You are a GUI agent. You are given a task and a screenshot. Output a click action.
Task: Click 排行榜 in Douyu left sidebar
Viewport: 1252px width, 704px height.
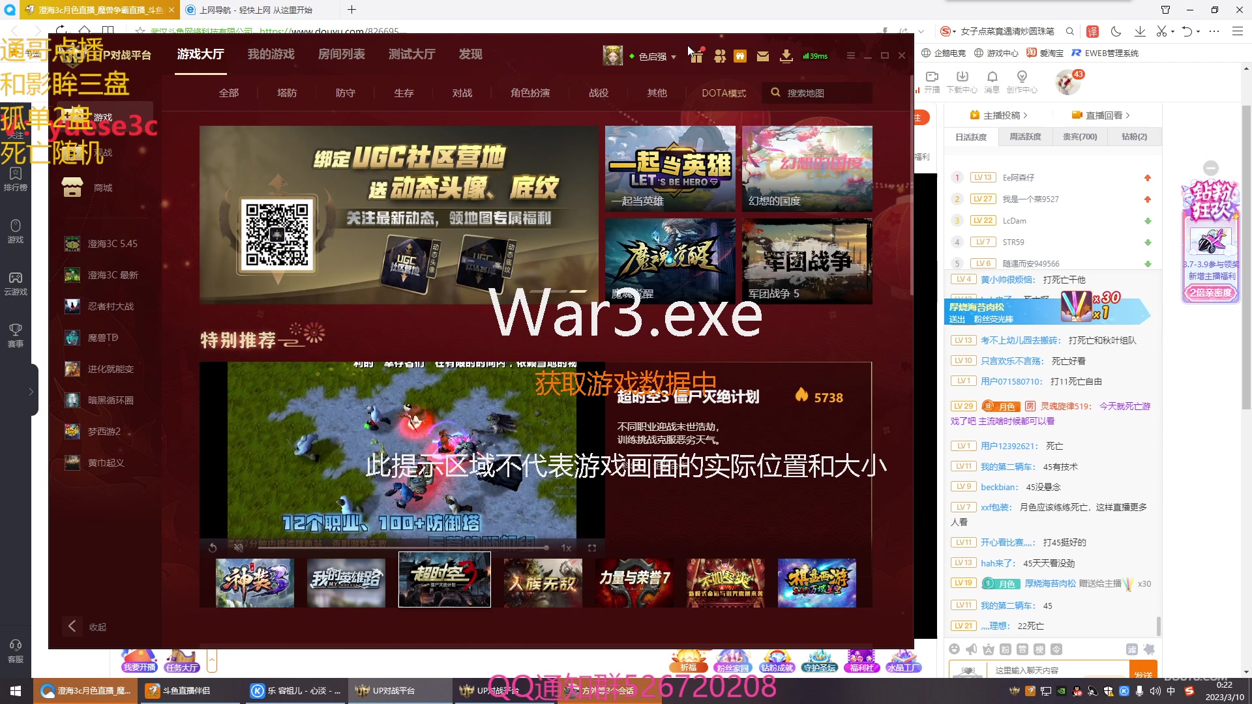coord(16,179)
